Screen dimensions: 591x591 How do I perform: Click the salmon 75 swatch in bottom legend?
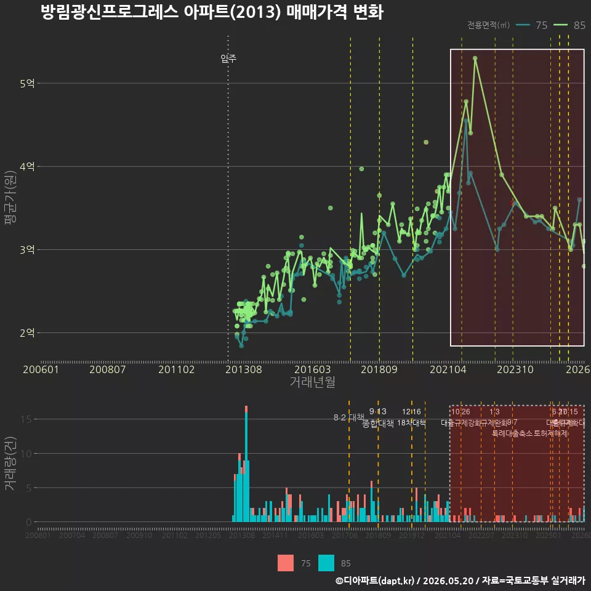click(x=285, y=563)
